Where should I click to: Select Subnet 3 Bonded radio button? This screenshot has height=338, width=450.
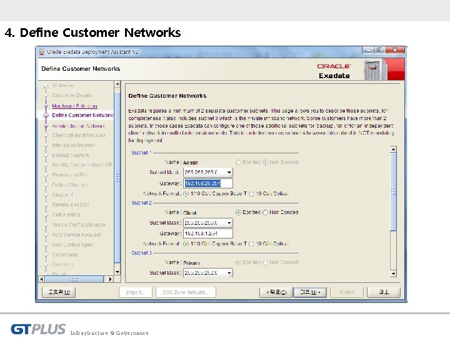pos(238,262)
